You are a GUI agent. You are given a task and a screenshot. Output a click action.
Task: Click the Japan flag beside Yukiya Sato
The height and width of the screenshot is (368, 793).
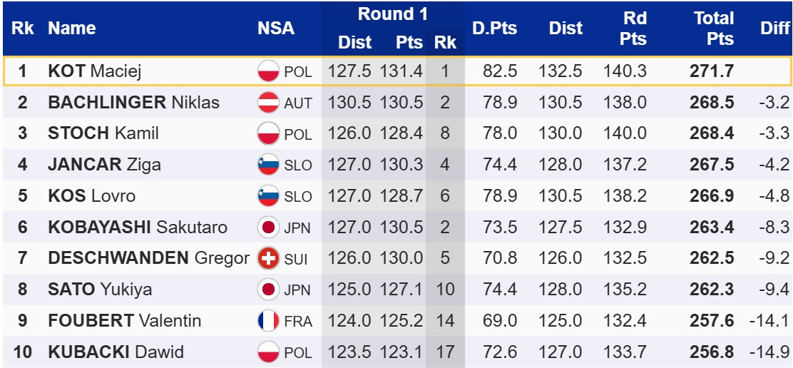(268, 290)
